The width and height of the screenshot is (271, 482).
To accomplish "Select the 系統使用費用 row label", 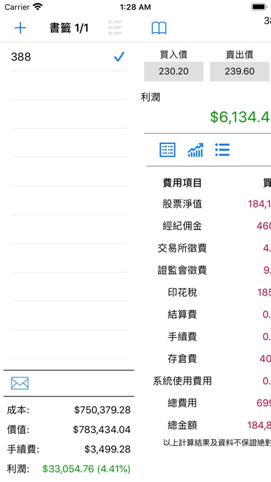I will (182, 381).
